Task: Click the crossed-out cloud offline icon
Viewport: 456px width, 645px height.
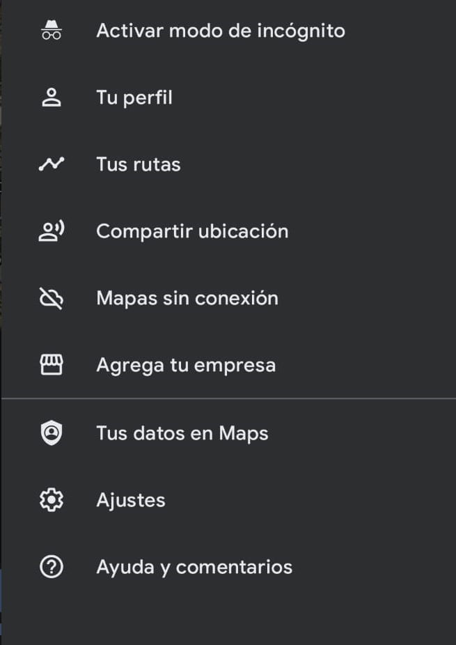Action: tap(52, 298)
